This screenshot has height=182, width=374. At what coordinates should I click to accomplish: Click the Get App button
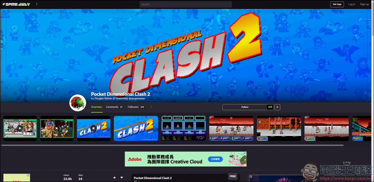(x=337, y=4)
